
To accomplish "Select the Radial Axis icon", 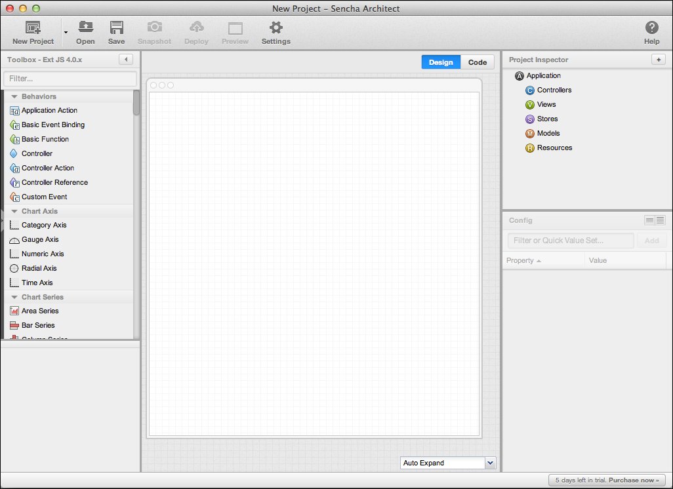I will (x=14, y=269).
